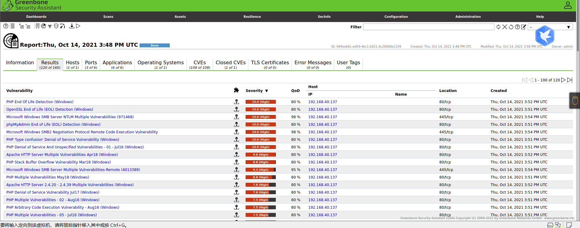
Task: Sort by the Location column header
Action: click(448, 91)
